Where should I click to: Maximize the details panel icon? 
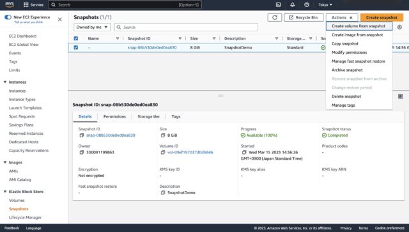[401, 97]
